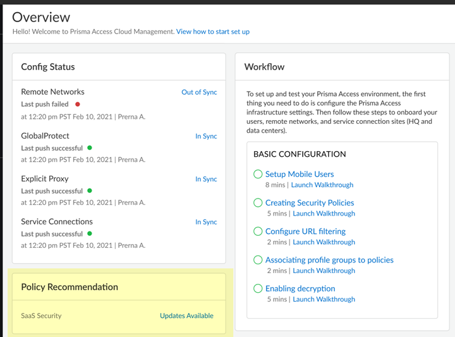Click the red failed status dot under Remote Networks
Image resolution: width=455 pixels, height=337 pixels.
click(x=78, y=104)
